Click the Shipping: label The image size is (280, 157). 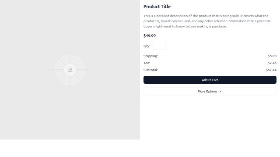tap(150, 56)
